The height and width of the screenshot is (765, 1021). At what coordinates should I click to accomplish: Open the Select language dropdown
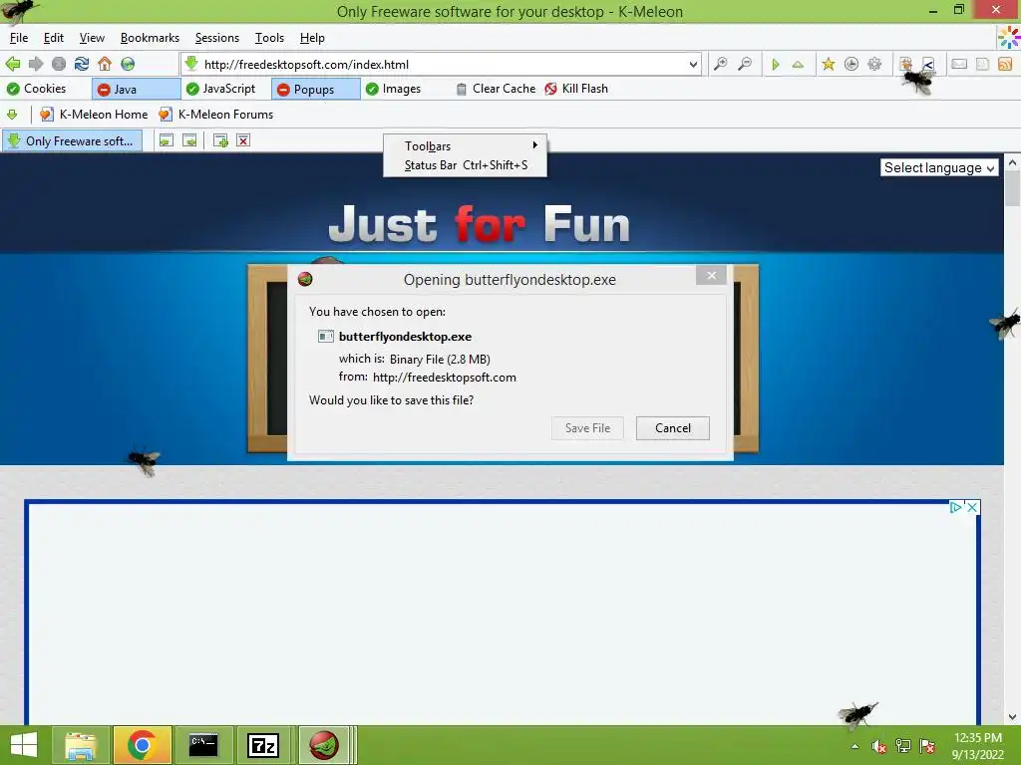(938, 167)
